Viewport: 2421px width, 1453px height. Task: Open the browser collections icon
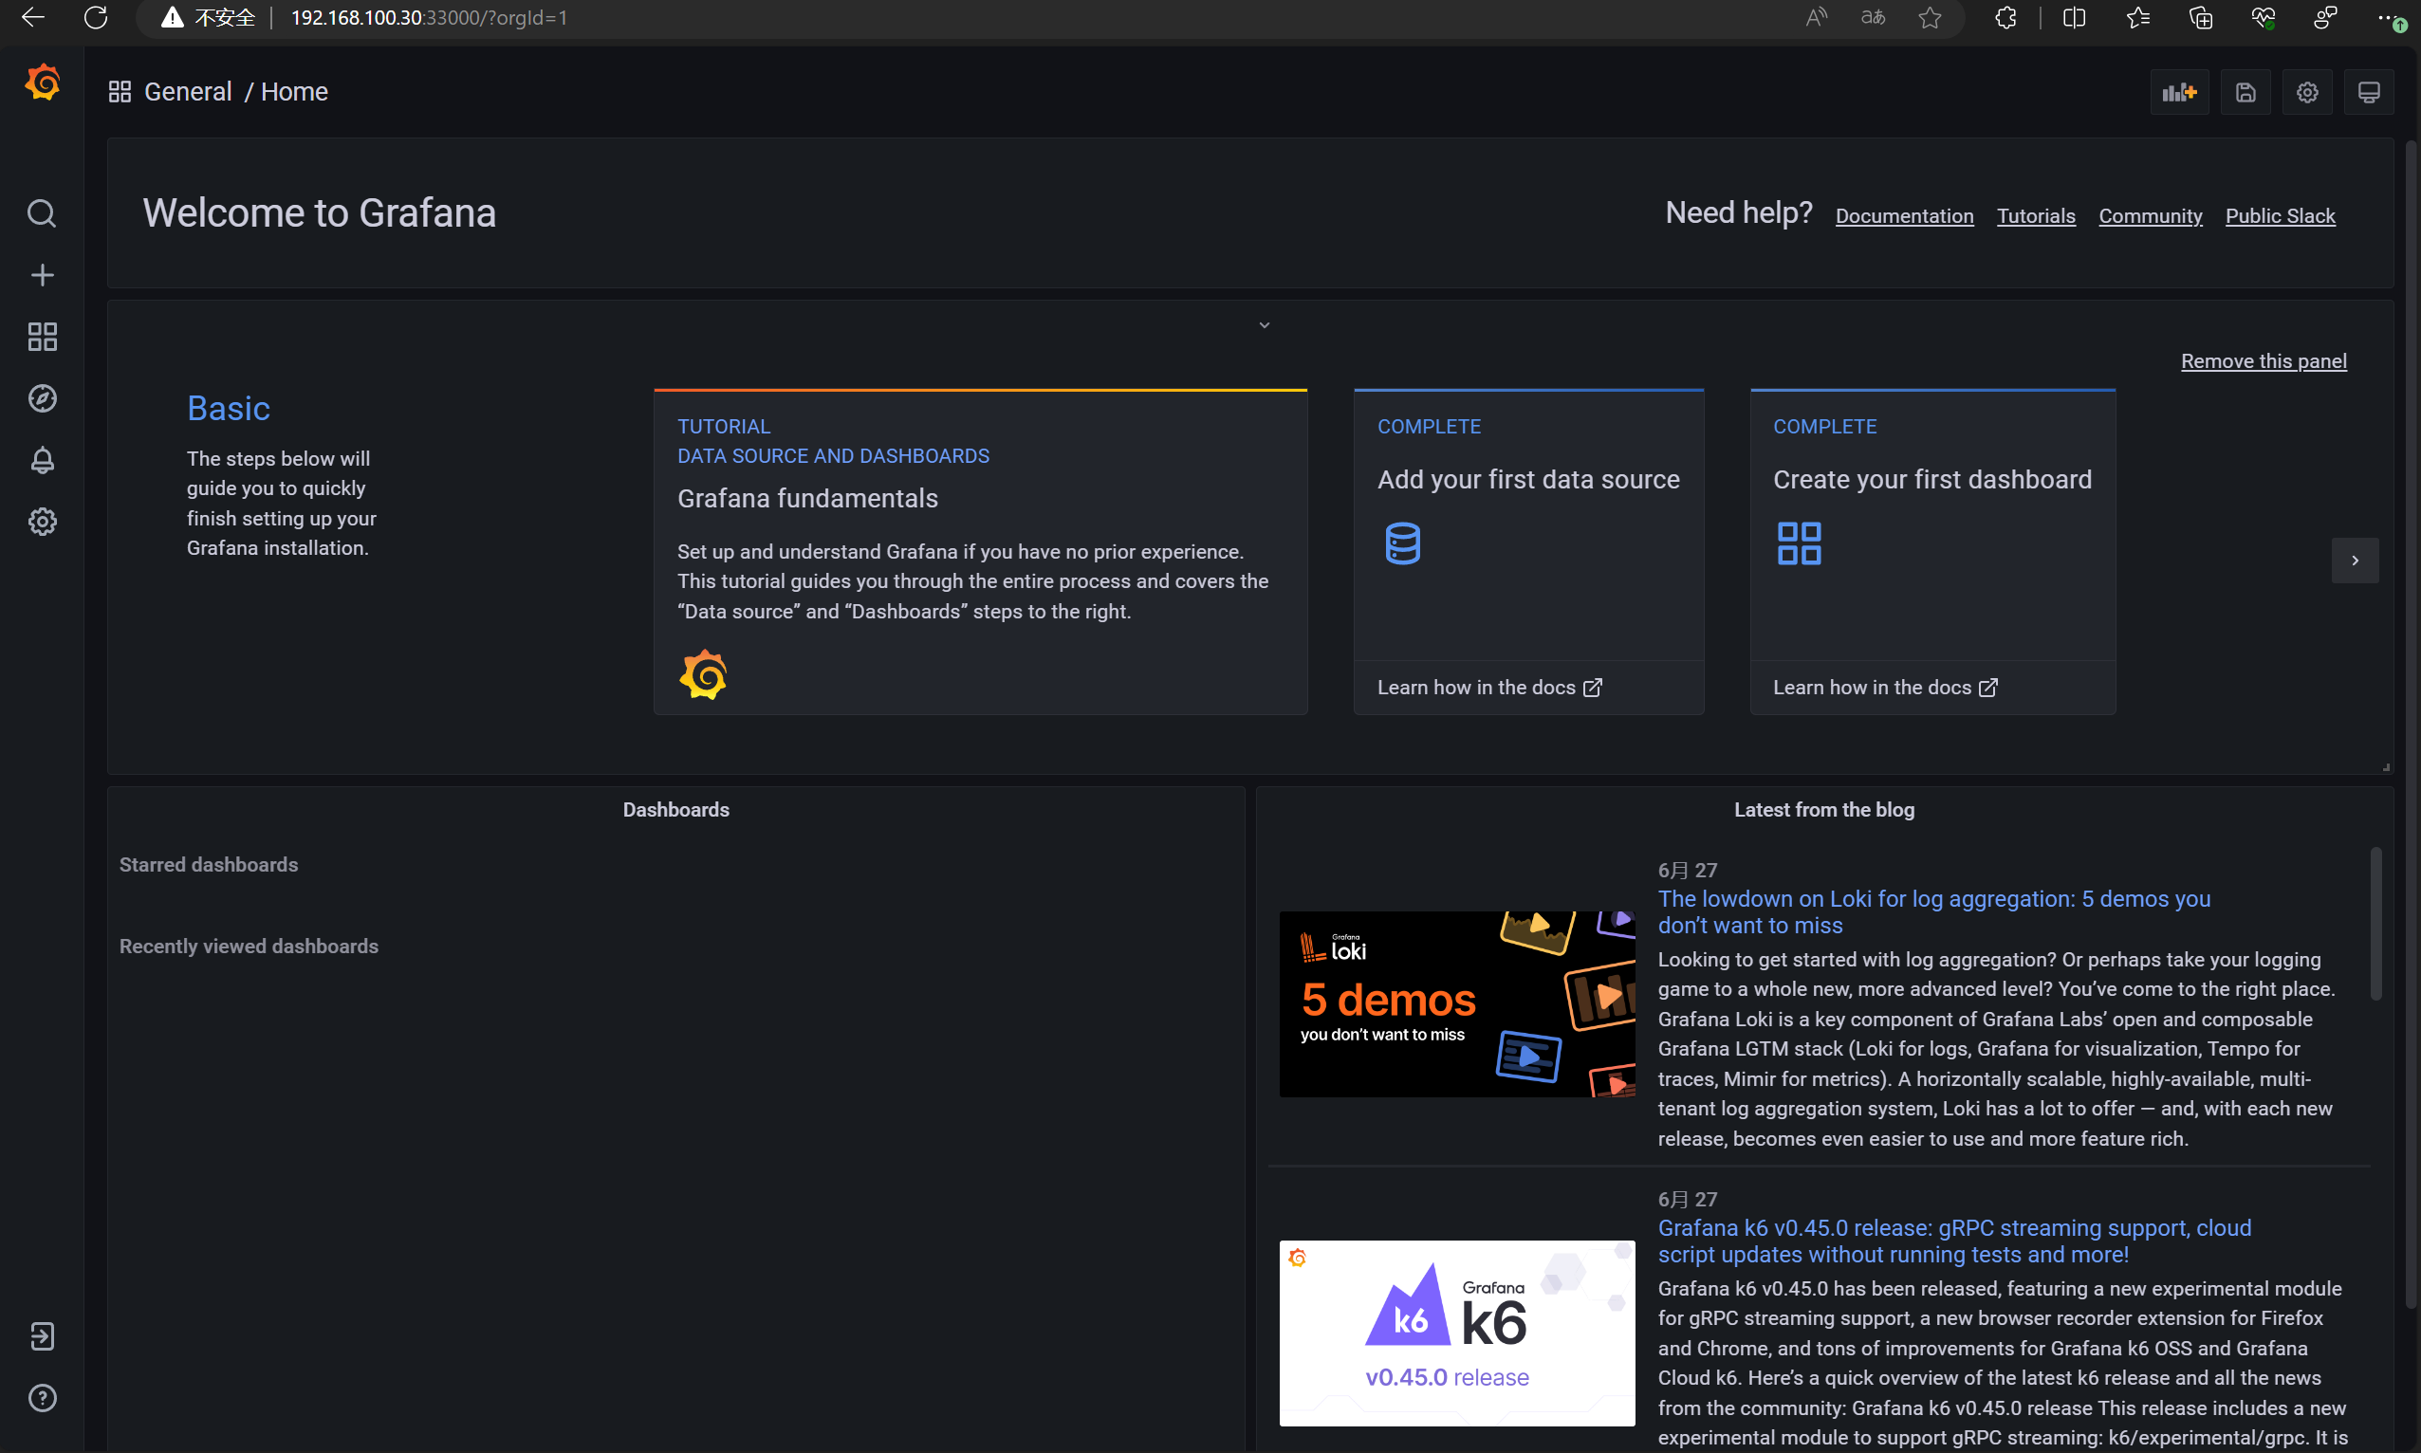(2201, 18)
